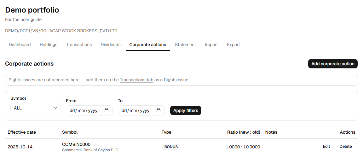Viewport: 363px width, 160px height.
Task: Focus the From date input field
Action: click(x=89, y=110)
